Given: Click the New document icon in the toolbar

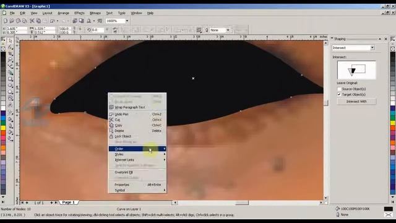Looking at the screenshot, I should [6, 20].
